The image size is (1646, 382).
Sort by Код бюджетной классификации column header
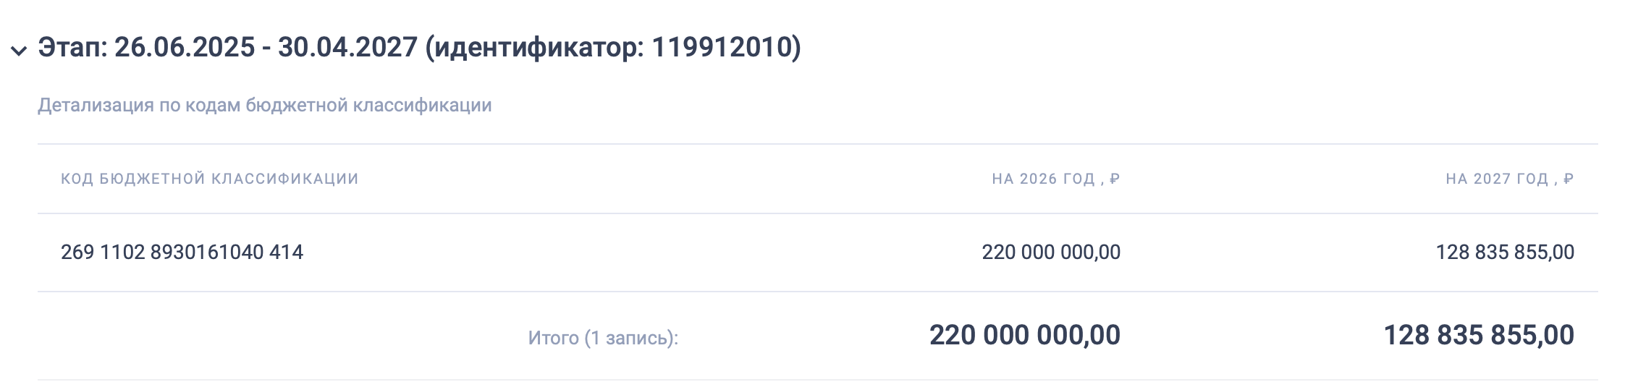click(209, 179)
